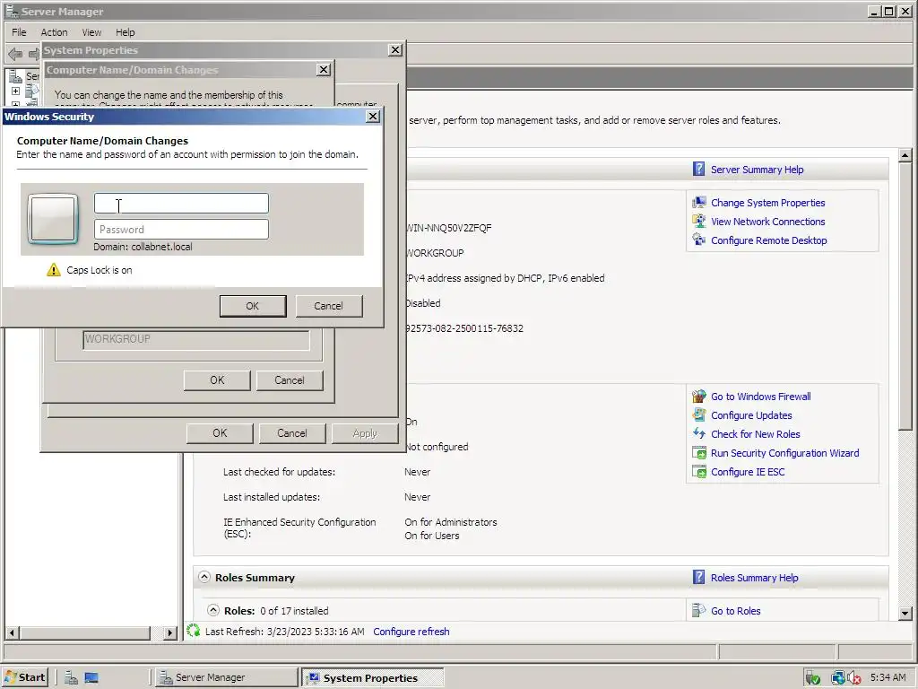Open the Go to Roles link

735,611
